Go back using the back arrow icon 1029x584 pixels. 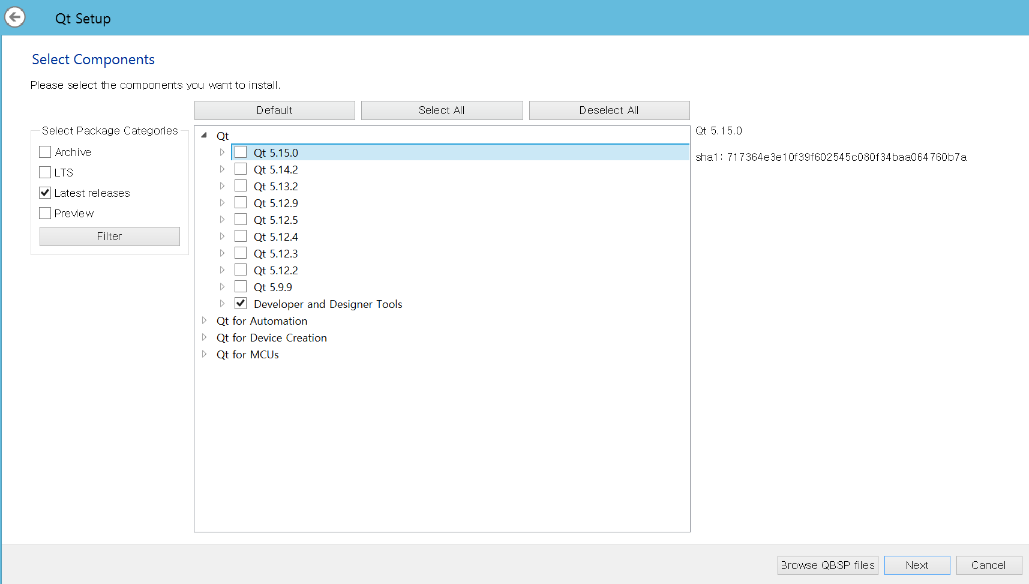point(15,17)
